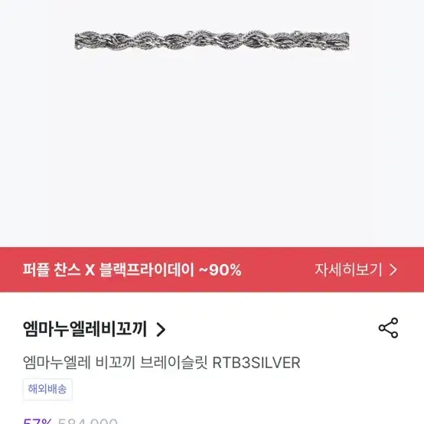This screenshot has height=424, width=424.
Task: Tap the 57% discount rate
Action: coord(38,421)
